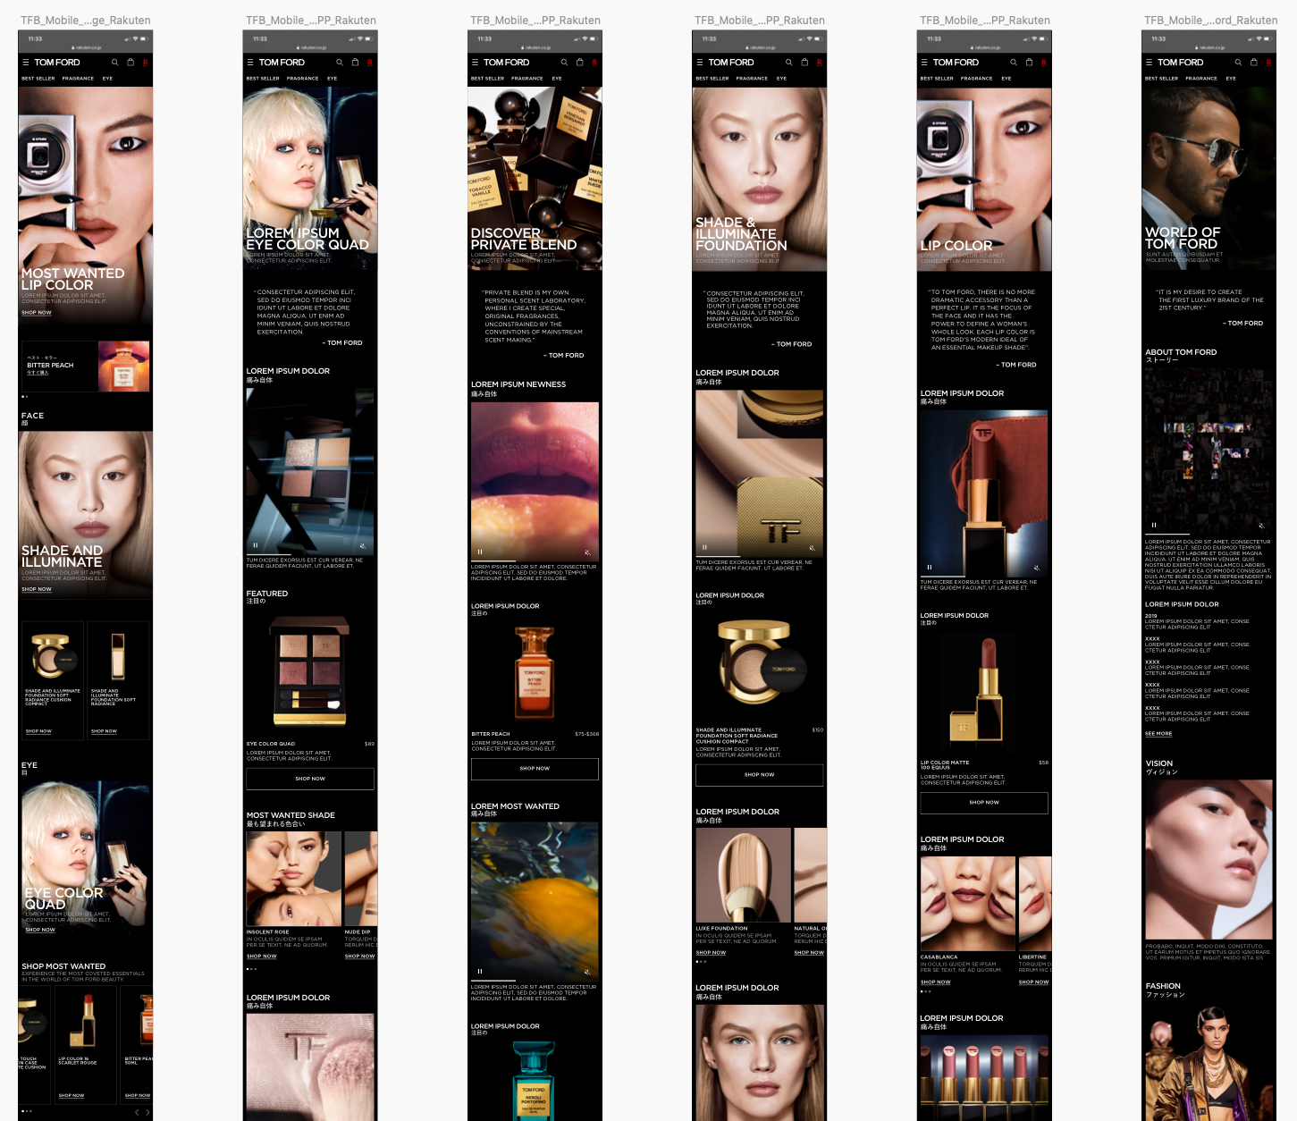Click SHOP NOW under Casablanca shade

[x=936, y=982]
